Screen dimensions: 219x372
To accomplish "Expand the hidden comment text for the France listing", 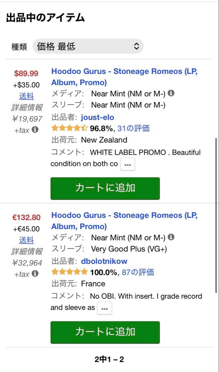I will click(x=104, y=308).
